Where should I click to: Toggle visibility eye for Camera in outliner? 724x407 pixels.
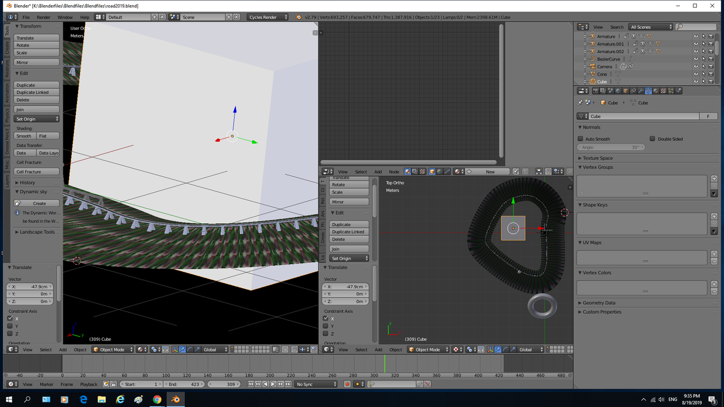(696, 66)
